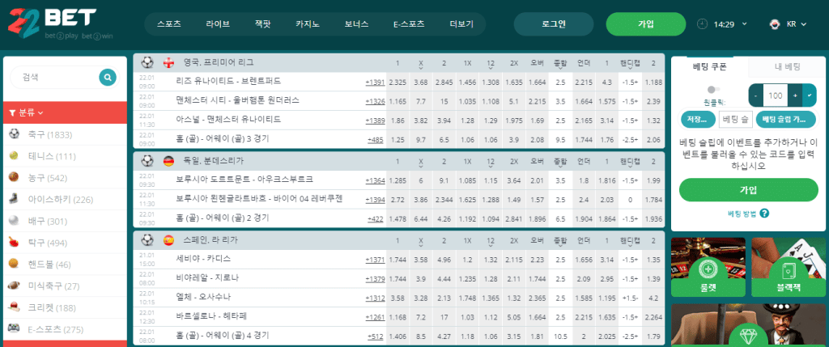Select the tennis (테니스) ball icon
Viewport: 829px width, 347px height.
[x=15, y=156]
